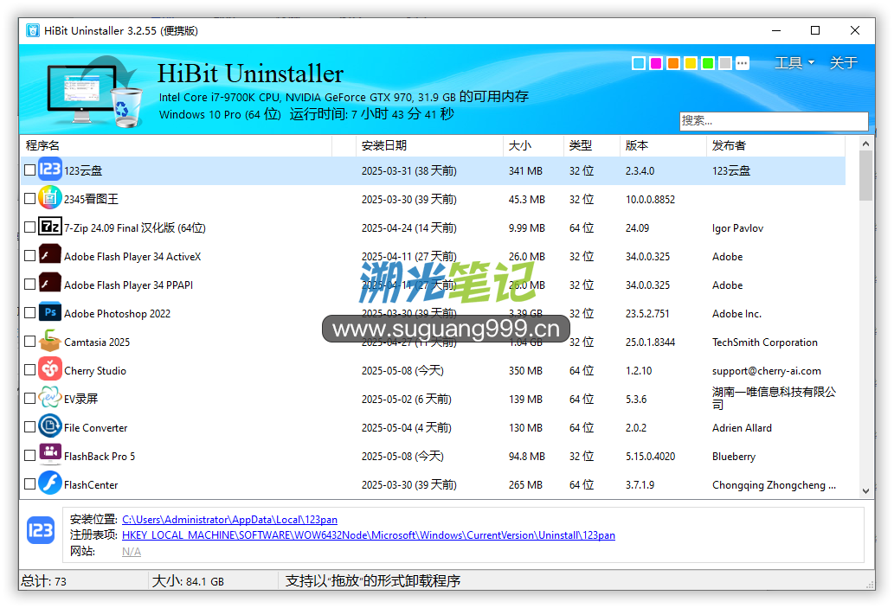
Task: Click the Adobe Flash Player 34 ActiveX icon
Action: (x=50, y=255)
